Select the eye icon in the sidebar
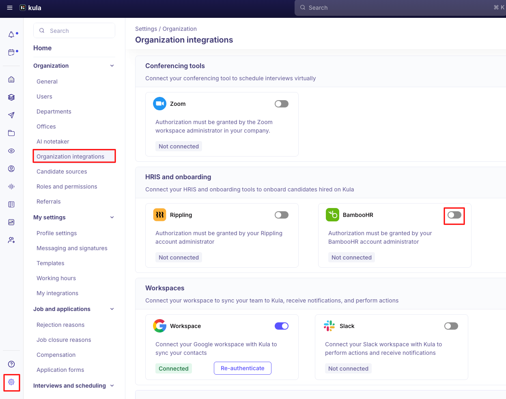This screenshot has height=399, width=506. coord(11,151)
